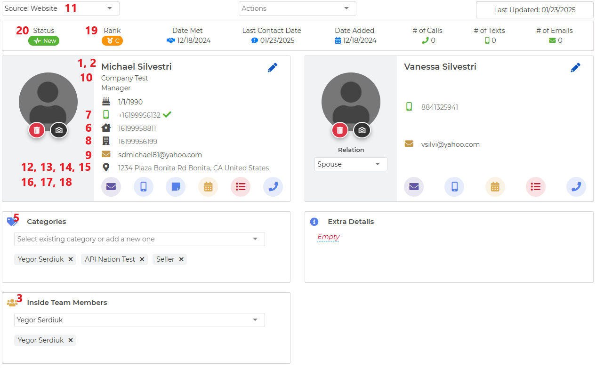The width and height of the screenshot is (596, 368).
Task: Click the Last Updated: 01/23/2025 box
Action: click(x=535, y=10)
